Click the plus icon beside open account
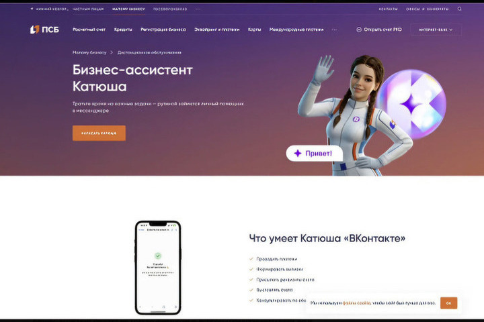Screen dimensions: 484x322 coord(359,30)
